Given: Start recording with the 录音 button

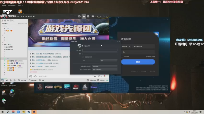Looking at the screenshot, I should (x=42, y=80).
